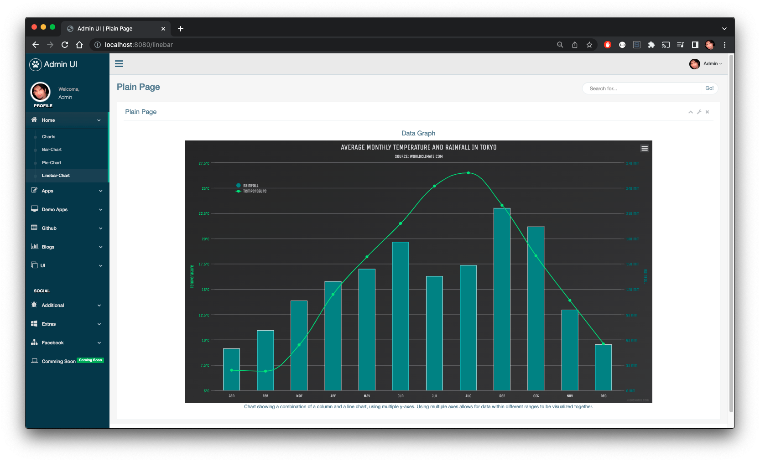Click the Search for... input field
Viewport: 760px width, 462px height.
pos(642,88)
